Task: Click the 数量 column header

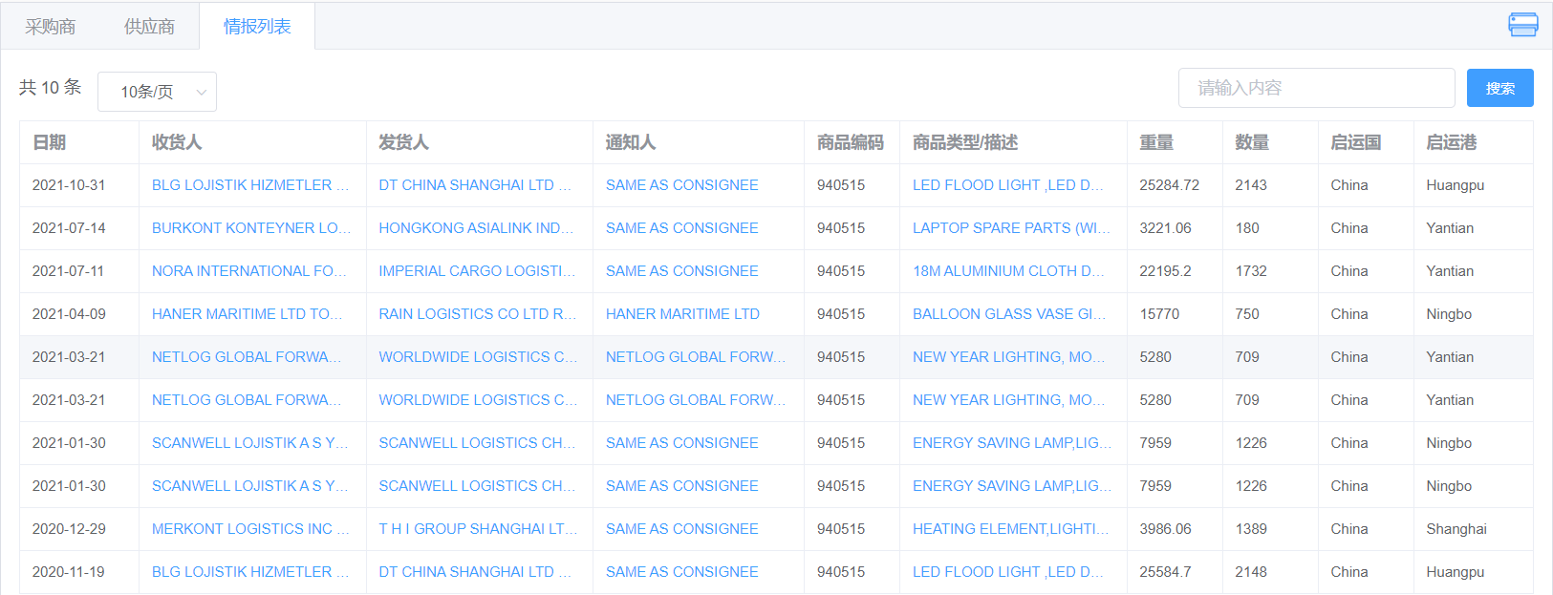Action: (x=1252, y=142)
